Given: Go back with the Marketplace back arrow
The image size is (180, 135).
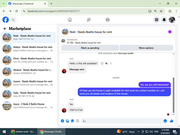Looking at the screenshot, I should point(5,28).
